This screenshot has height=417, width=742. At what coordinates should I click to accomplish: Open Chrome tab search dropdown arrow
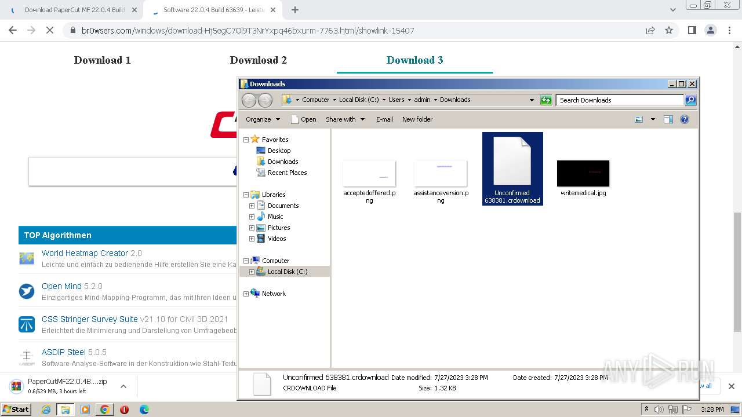click(x=672, y=10)
